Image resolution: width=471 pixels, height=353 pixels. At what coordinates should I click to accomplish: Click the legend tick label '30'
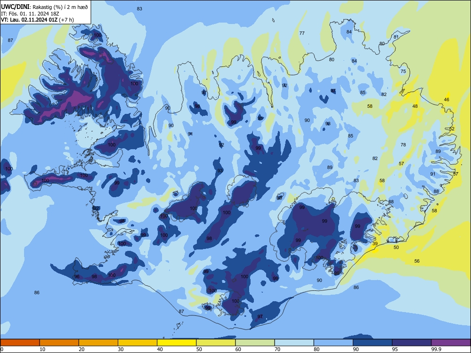pyautogui.click(x=121, y=349)
